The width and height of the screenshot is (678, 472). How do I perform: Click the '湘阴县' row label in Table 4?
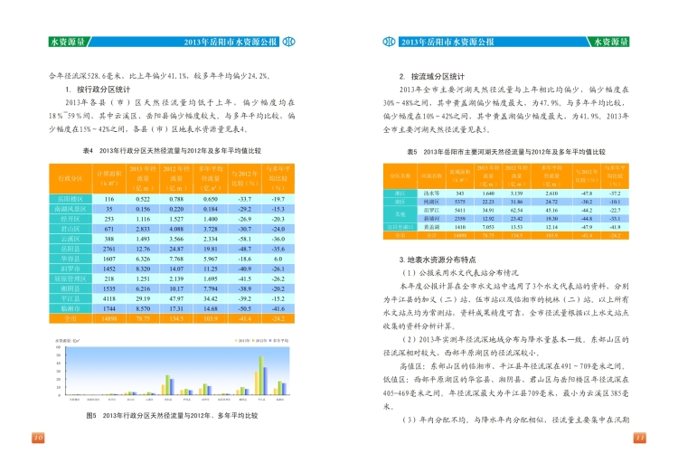click(x=71, y=288)
